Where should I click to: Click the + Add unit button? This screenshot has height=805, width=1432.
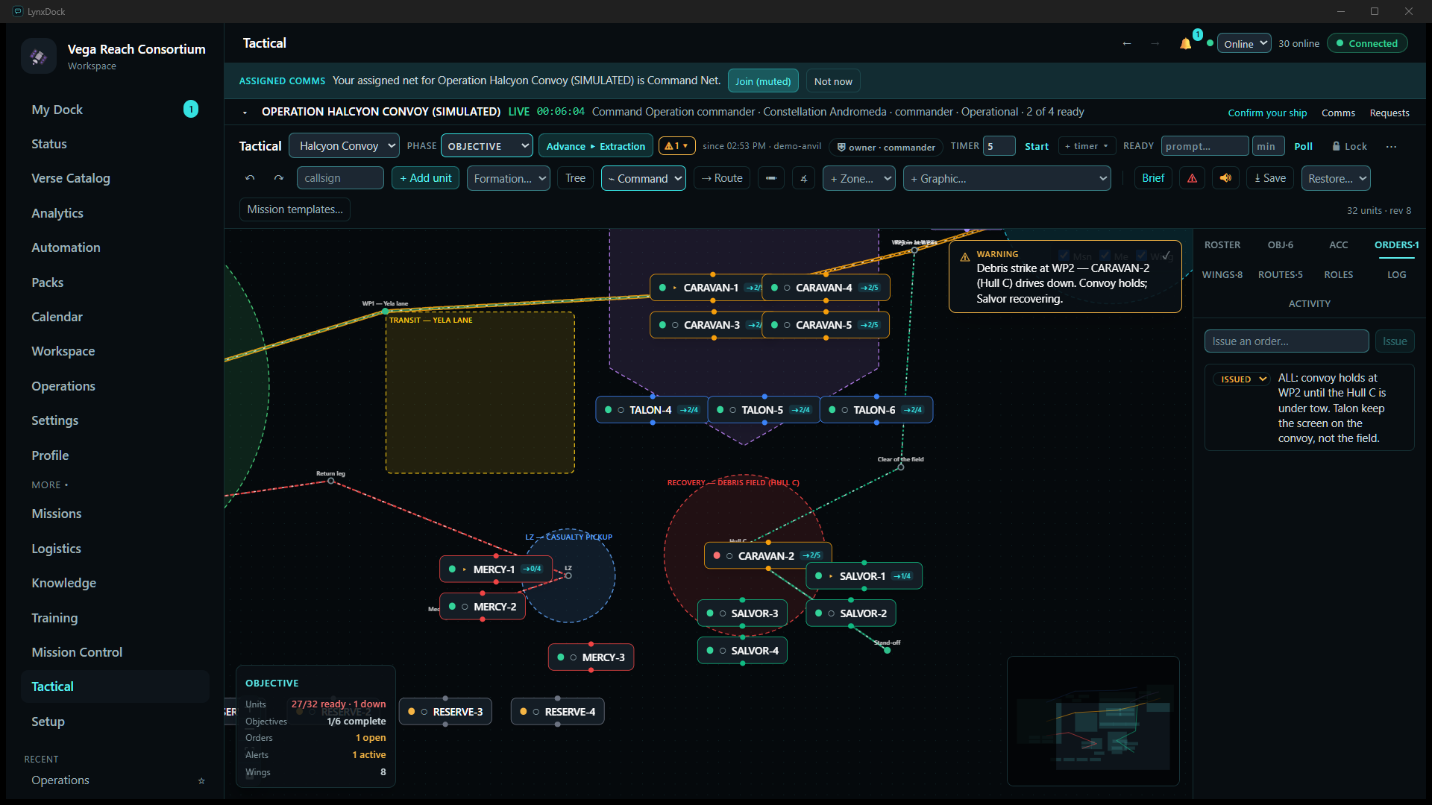[x=425, y=178]
